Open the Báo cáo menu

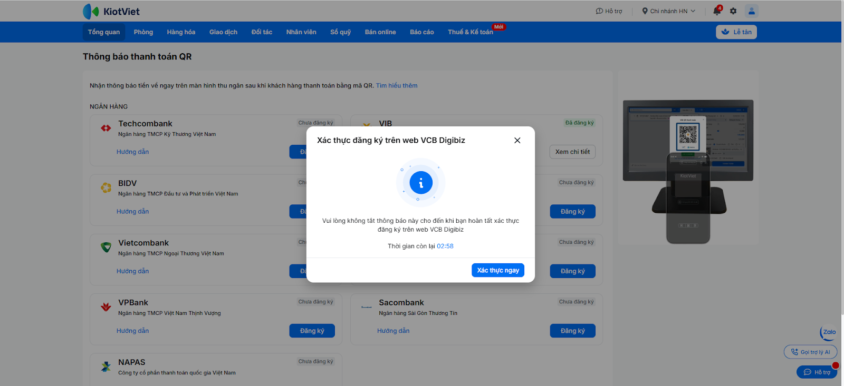tap(422, 32)
